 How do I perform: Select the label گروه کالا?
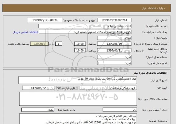(162, 88)
